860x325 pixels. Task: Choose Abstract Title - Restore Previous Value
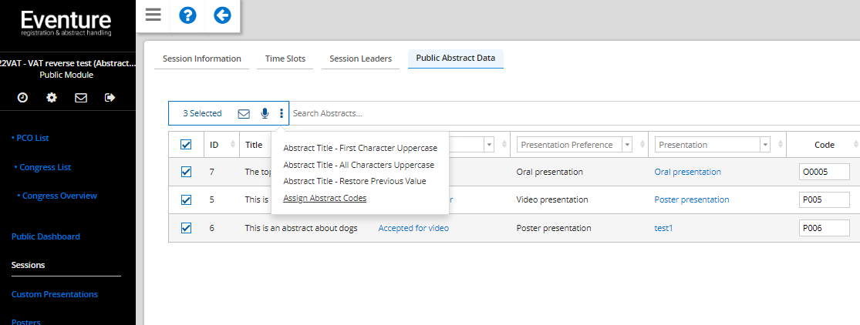pyautogui.click(x=354, y=181)
